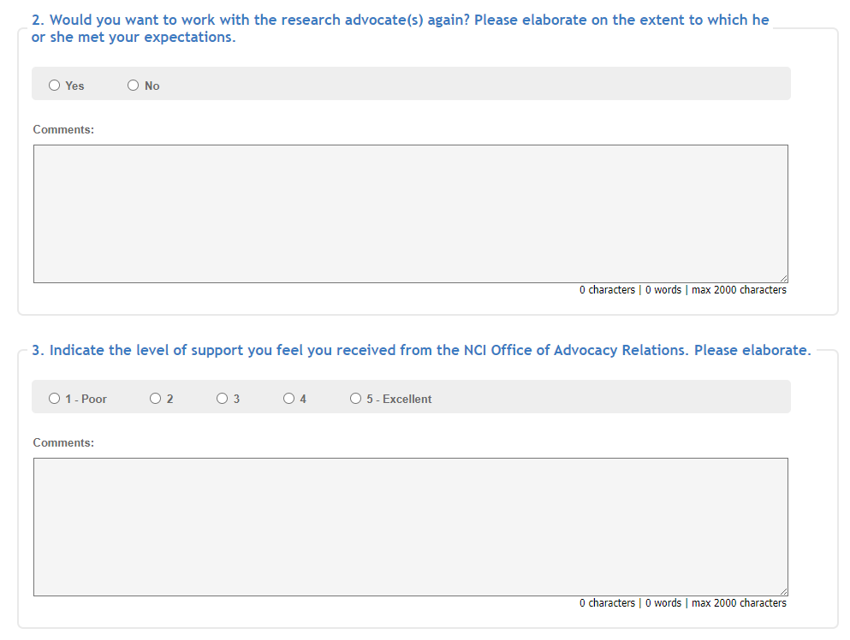Click question 3 heading about NCI support
850x640 pixels.
(x=421, y=351)
